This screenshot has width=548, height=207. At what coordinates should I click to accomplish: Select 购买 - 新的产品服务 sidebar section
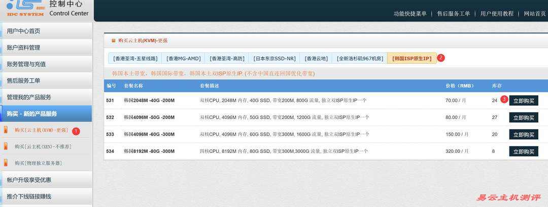(46, 113)
